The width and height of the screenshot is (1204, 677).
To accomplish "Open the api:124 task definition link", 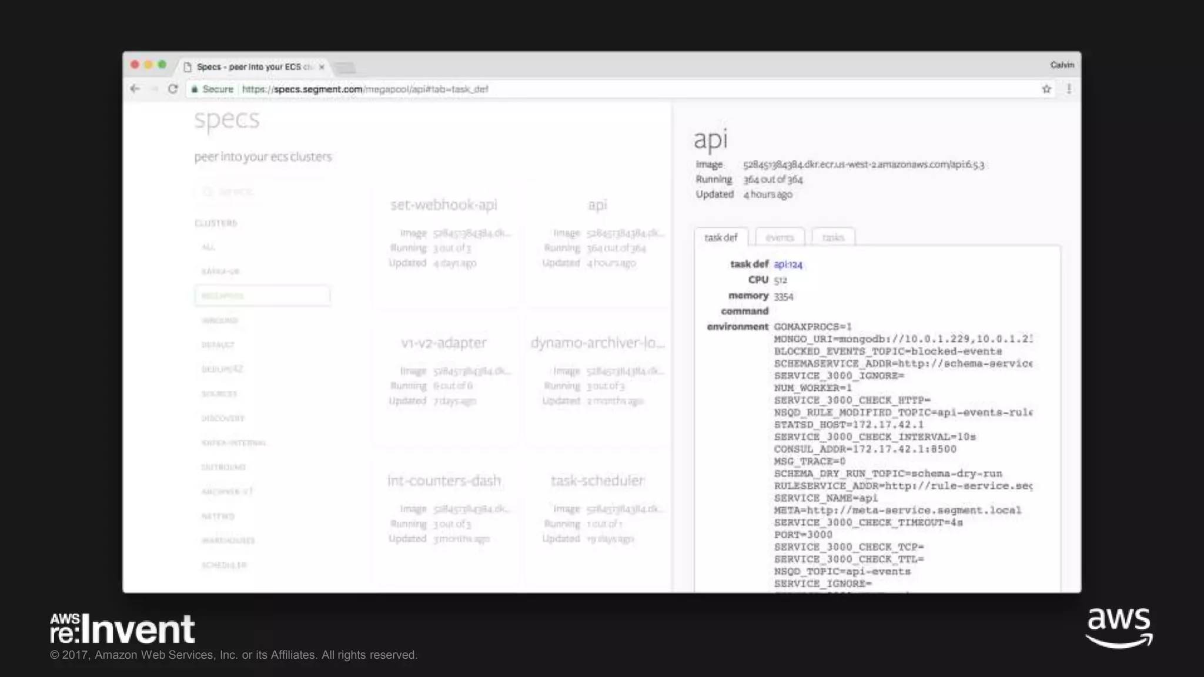I will click(x=788, y=264).
